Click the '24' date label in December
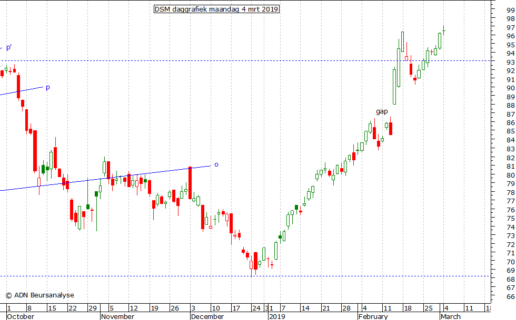 click(256, 308)
